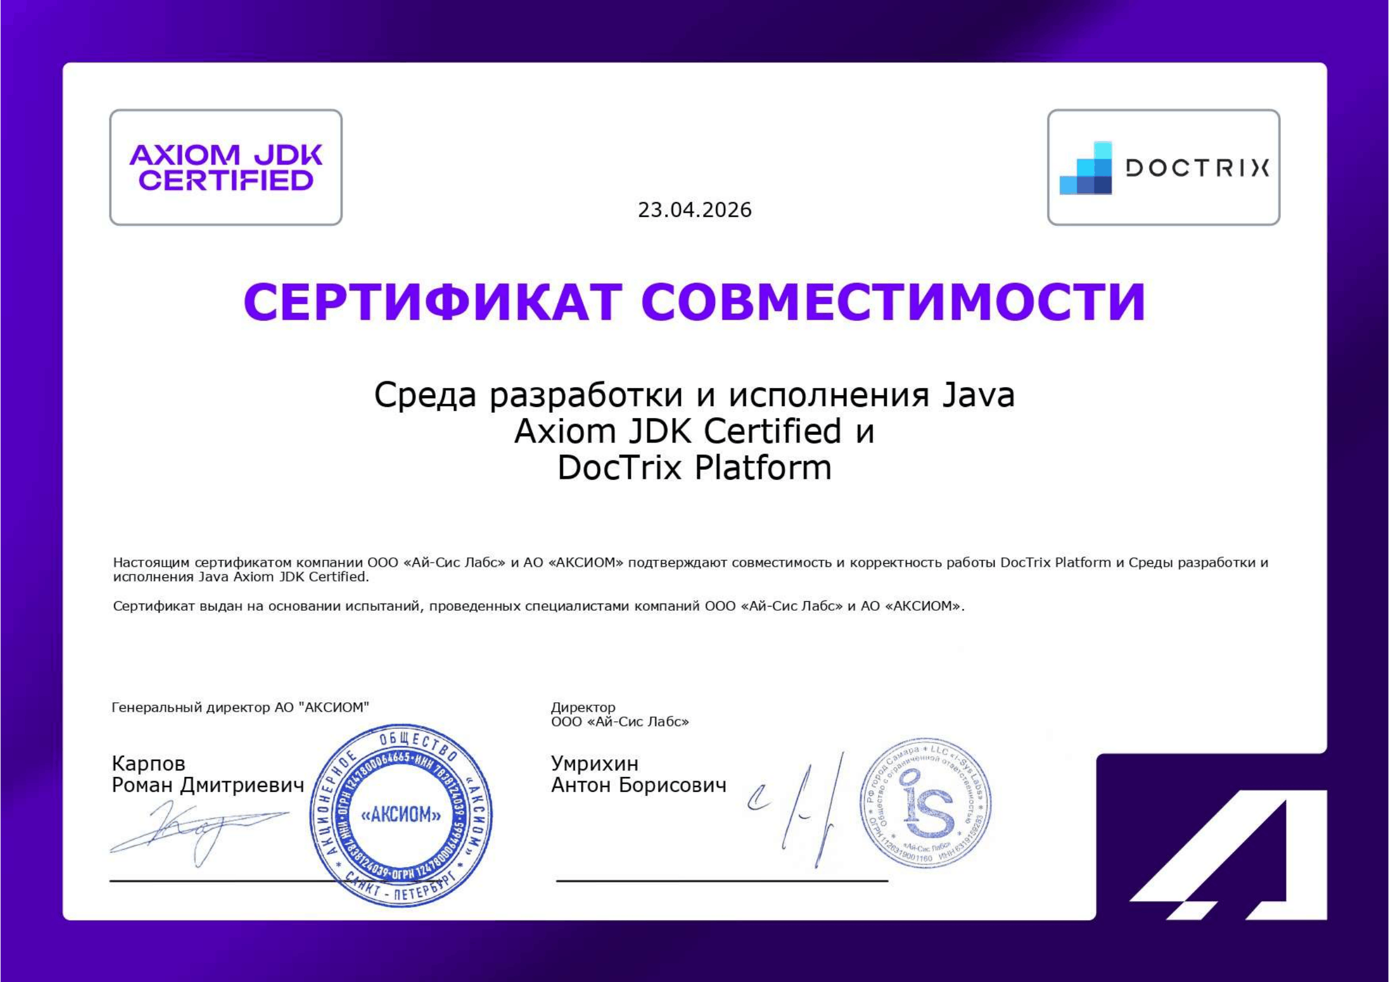The image size is (1389, 982).
Task: Click the name Умрихин Антон Борисович
Action: pyautogui.click(x=638, y=775)
